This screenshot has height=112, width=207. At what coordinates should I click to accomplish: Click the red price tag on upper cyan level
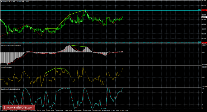(x=204, y=10)
